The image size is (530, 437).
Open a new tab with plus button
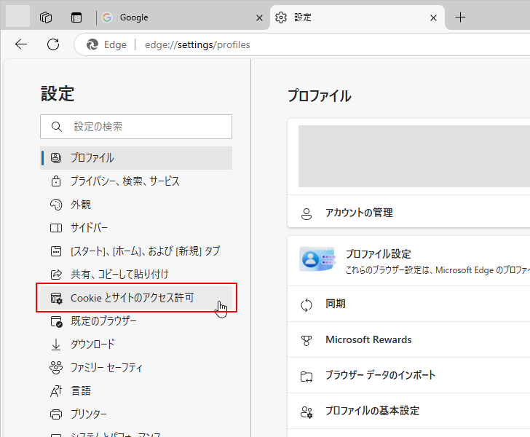(460, 17)
